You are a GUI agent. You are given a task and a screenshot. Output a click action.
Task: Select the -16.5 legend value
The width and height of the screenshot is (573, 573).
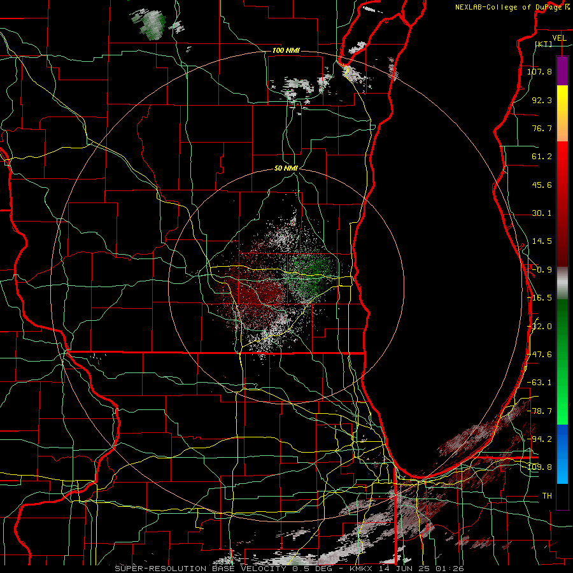(539, 298)
